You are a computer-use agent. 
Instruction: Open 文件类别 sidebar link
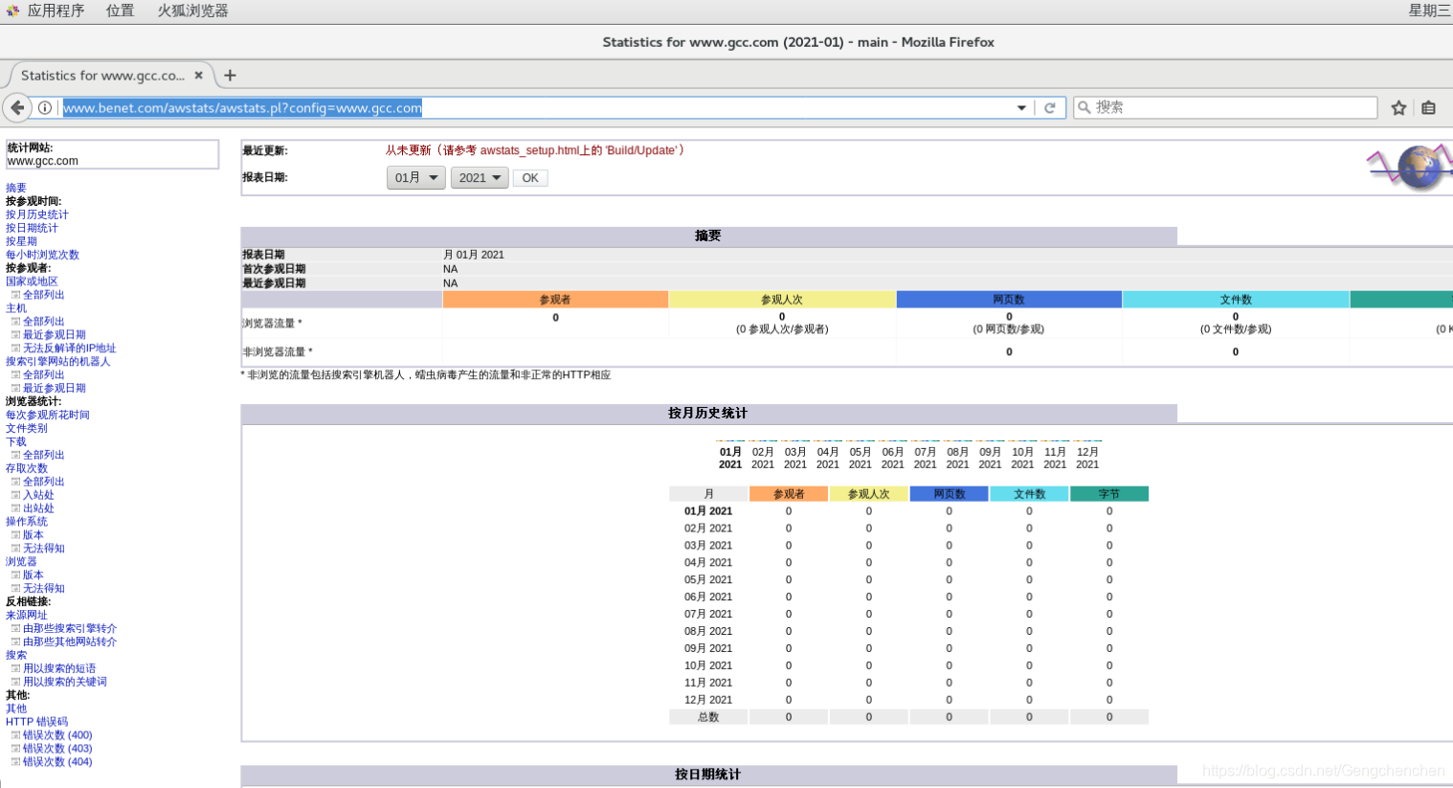[x=27, y=428]
